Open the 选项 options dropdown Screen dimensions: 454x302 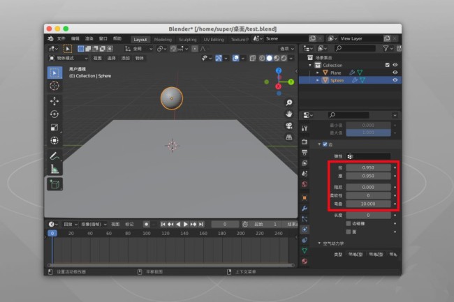286,49
